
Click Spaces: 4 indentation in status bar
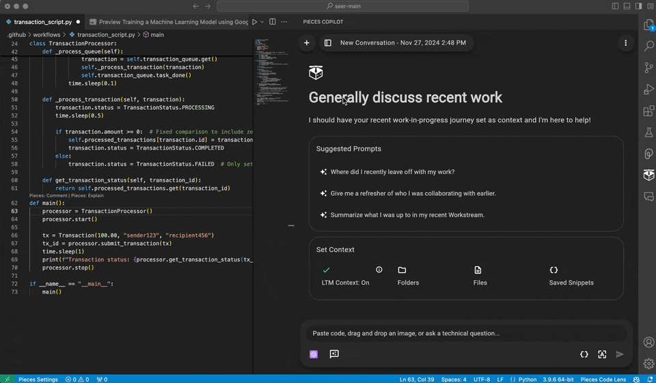(454, 379)
